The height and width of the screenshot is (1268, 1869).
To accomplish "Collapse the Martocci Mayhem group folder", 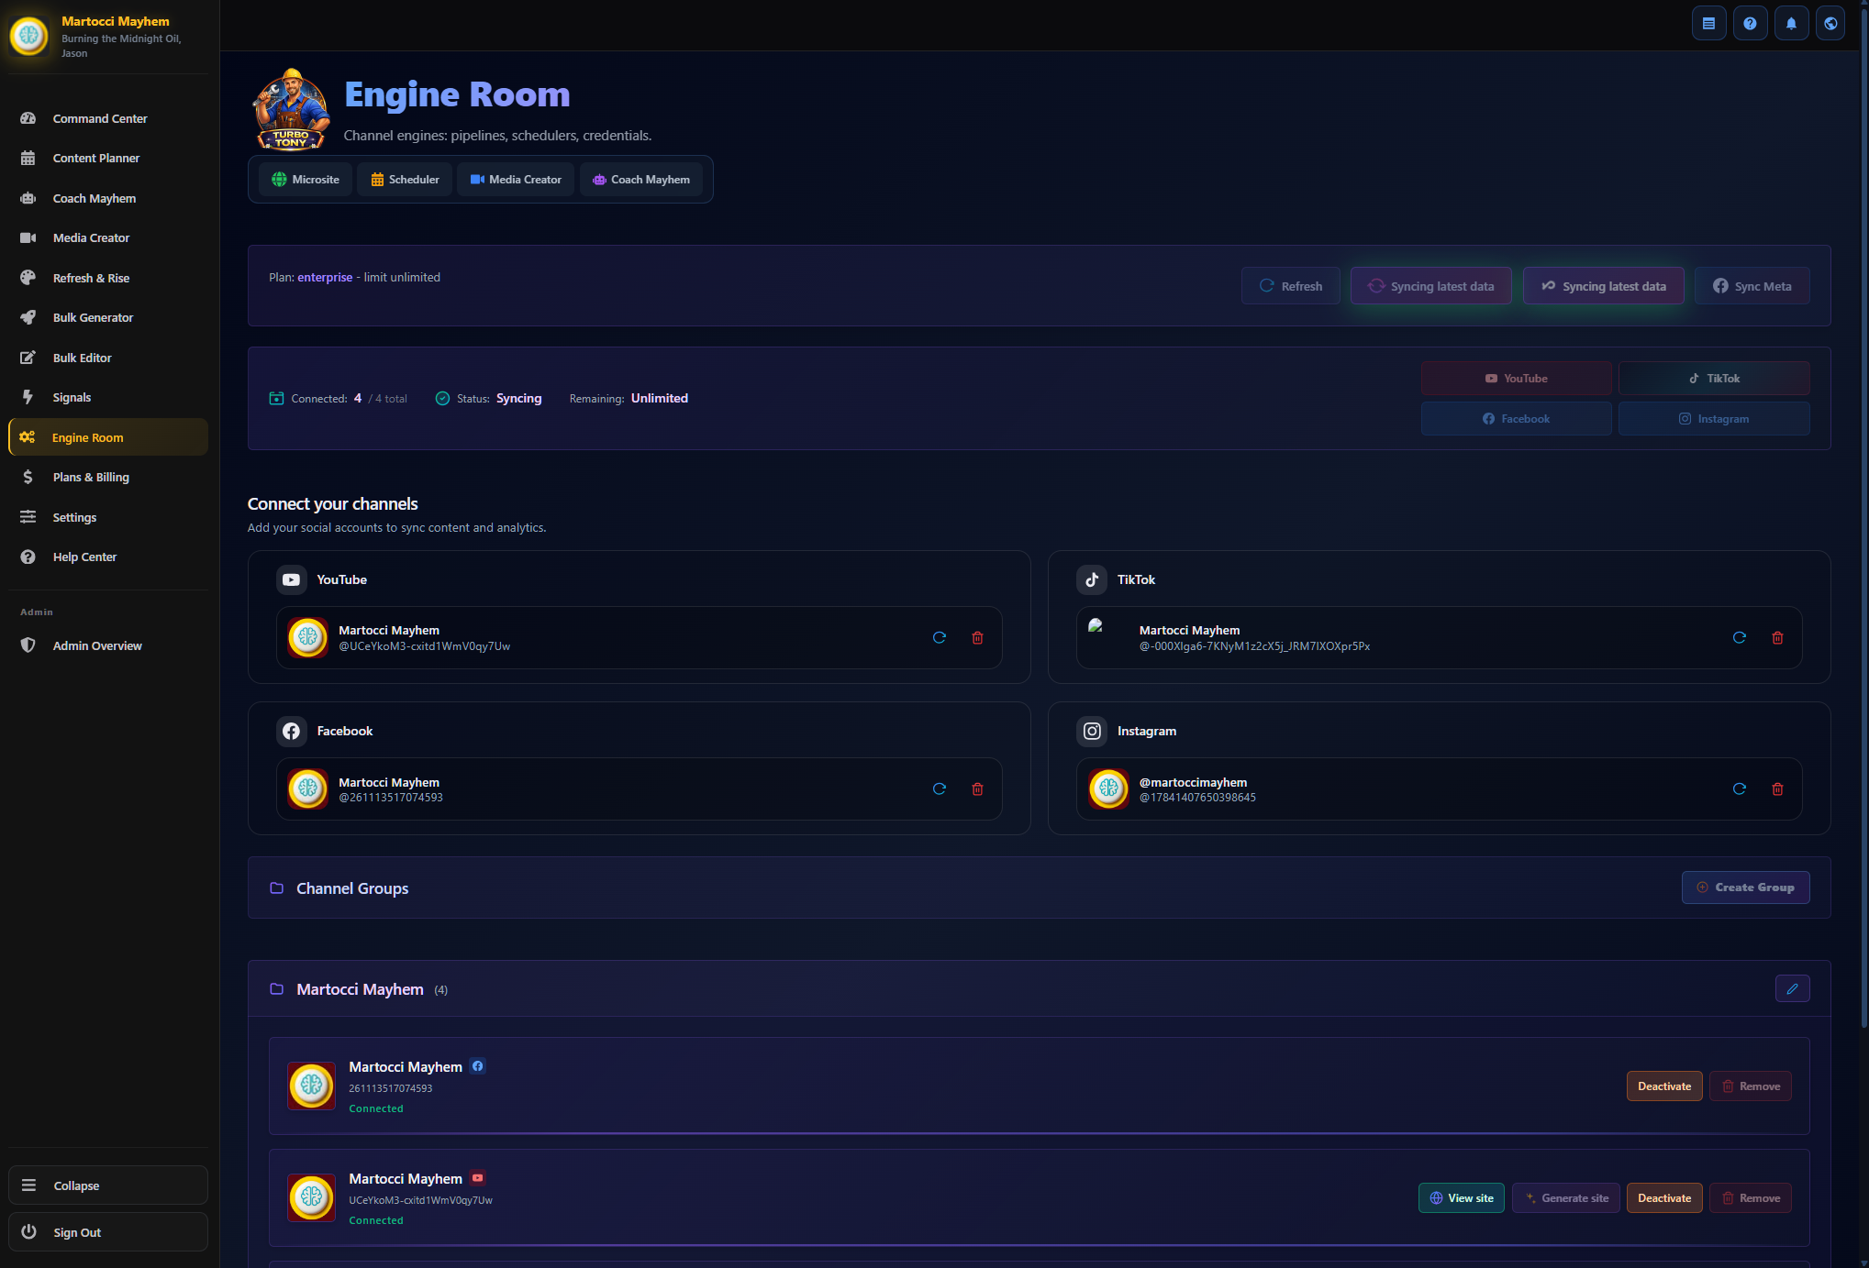I will coord(360,989).
